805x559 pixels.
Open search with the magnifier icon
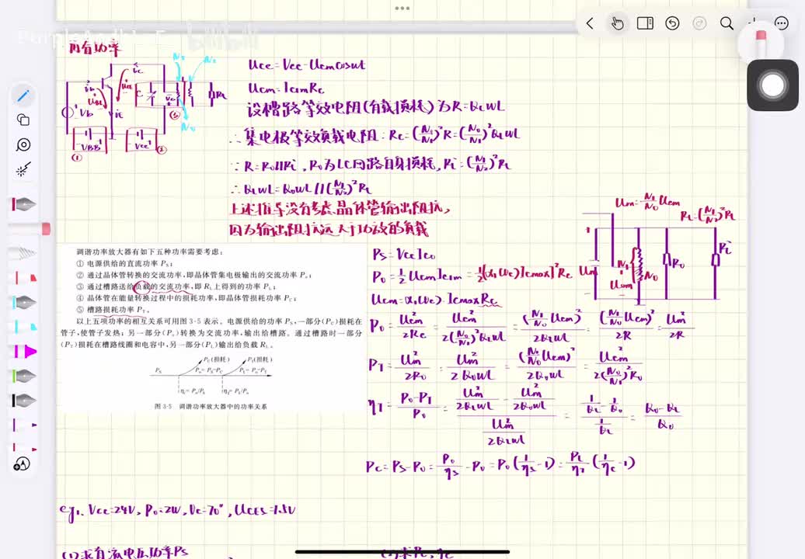(x=727, y=23)
